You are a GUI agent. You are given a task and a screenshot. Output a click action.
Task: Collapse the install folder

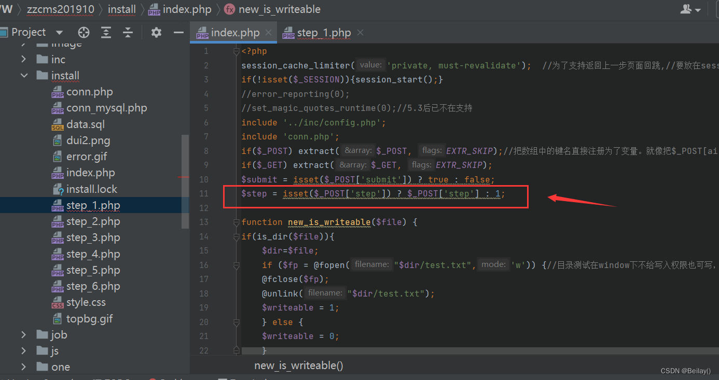pyautogui.click(x=24, y=76)
